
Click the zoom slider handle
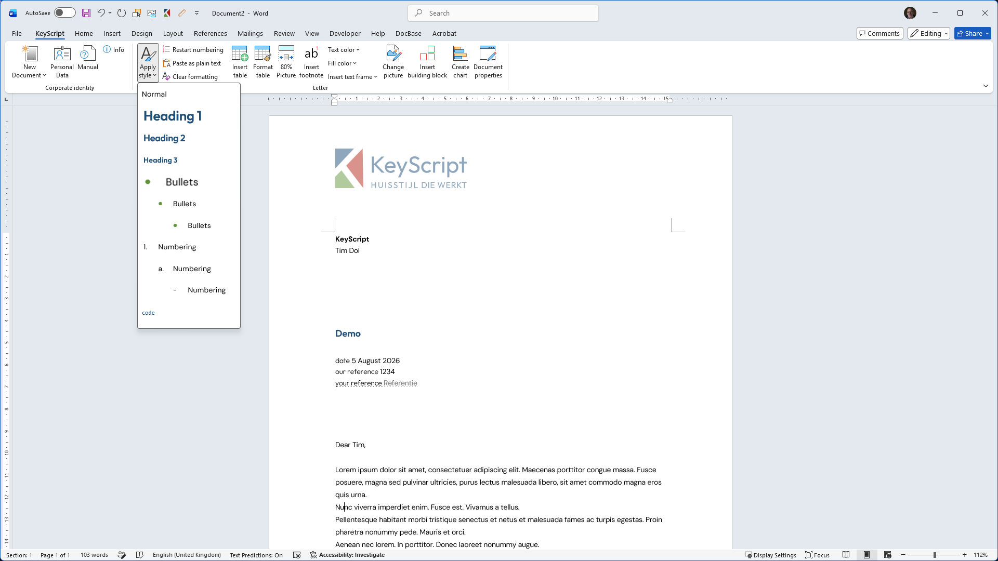click(935, 555)
